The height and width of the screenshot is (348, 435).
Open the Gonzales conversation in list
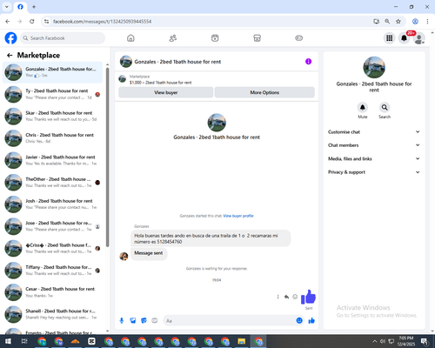coord(52,72)
